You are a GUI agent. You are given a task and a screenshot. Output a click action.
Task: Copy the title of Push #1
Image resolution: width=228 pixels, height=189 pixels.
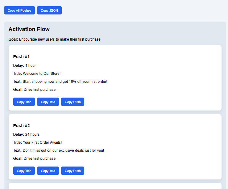pos(24,102)
